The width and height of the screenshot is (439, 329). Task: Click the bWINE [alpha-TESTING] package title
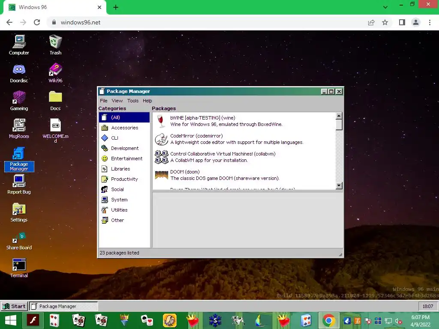point(203,118)
